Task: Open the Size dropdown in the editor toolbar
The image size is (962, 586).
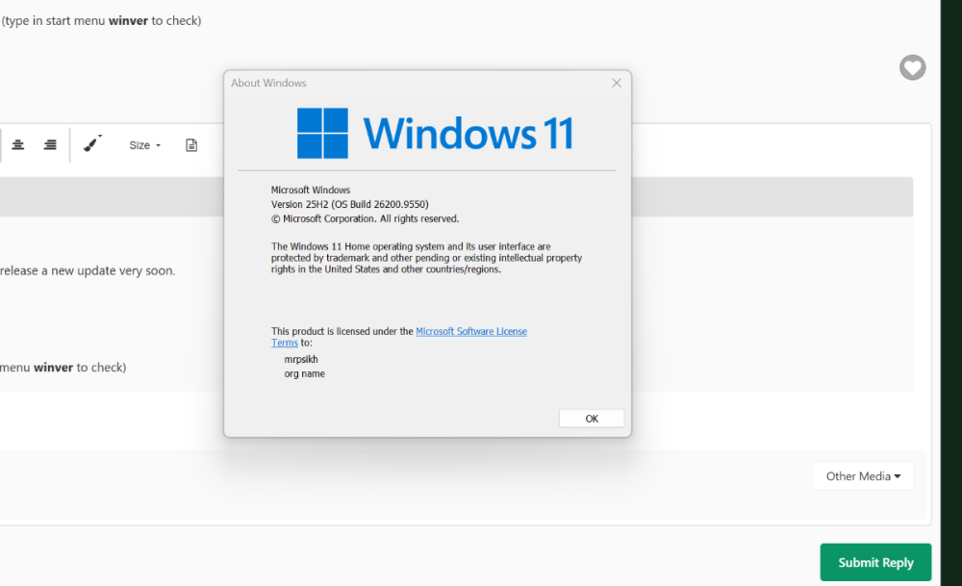Action: click(x=145, y=145)
